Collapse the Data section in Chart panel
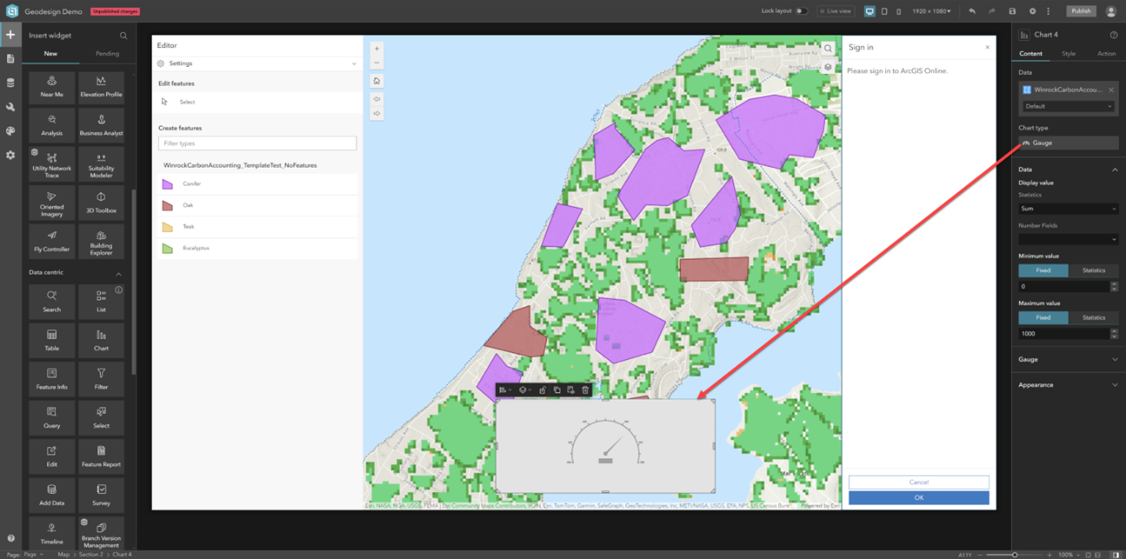The width and height of the screenshot is (1126, 559). tap(1115, 169)
